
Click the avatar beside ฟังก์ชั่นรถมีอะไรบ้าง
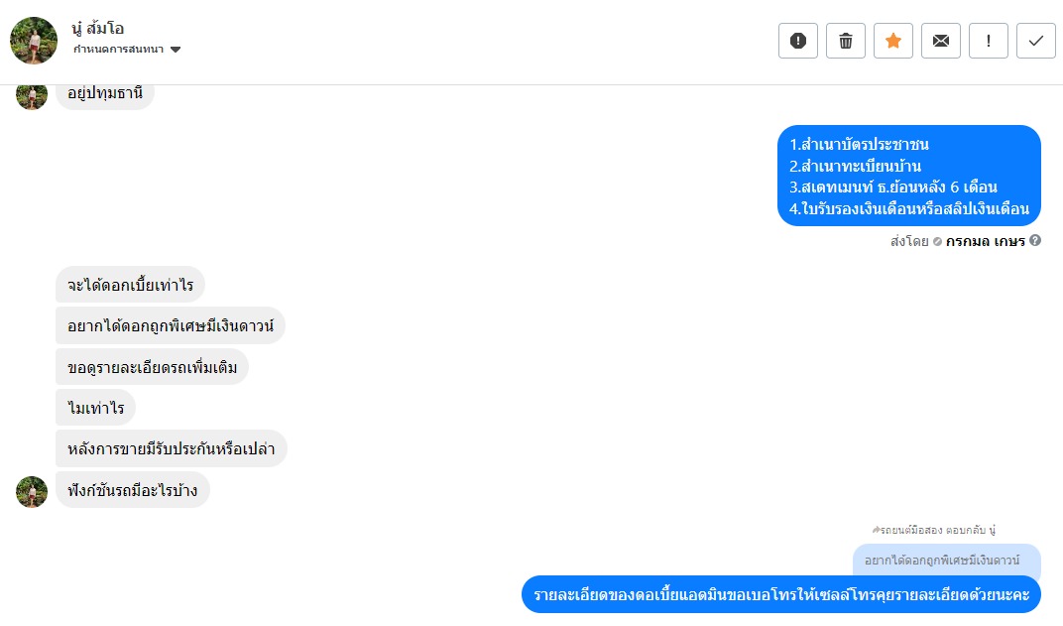coord(32,492)
